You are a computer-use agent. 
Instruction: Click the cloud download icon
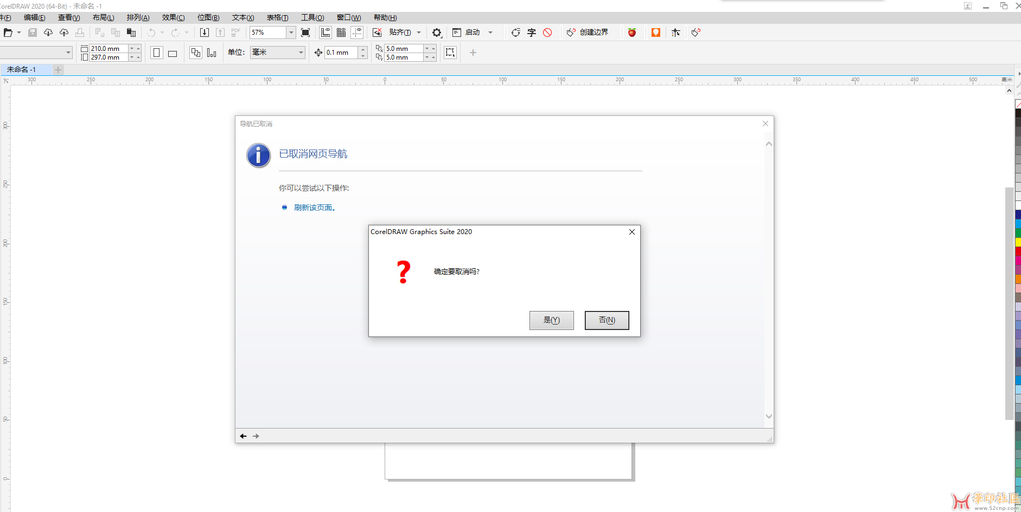click(48, 33)
